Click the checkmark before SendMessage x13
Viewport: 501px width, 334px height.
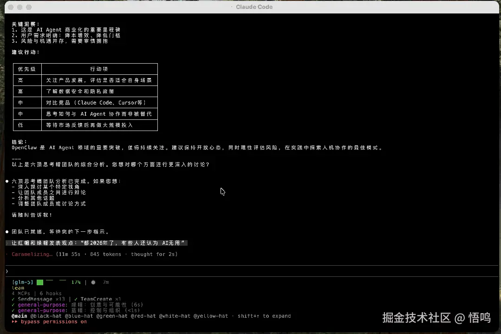[13, 299]
